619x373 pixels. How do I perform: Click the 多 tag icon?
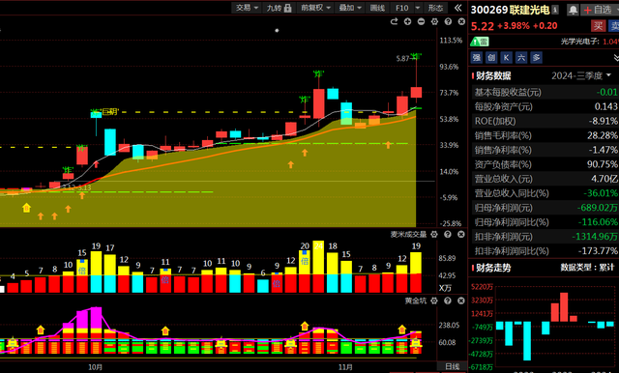pos(537,58)
